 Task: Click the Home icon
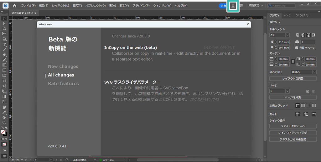14,6
